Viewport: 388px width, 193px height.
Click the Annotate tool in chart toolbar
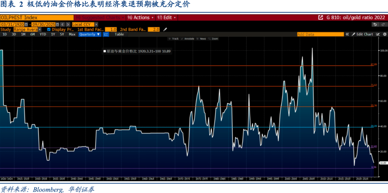(187, 39)
